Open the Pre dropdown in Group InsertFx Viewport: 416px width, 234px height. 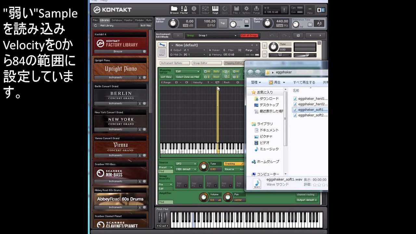point(166,184)
